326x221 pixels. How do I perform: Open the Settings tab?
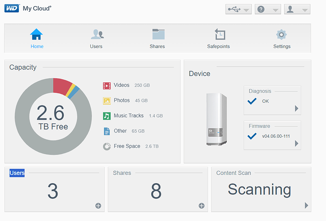(x=282, y=39)
